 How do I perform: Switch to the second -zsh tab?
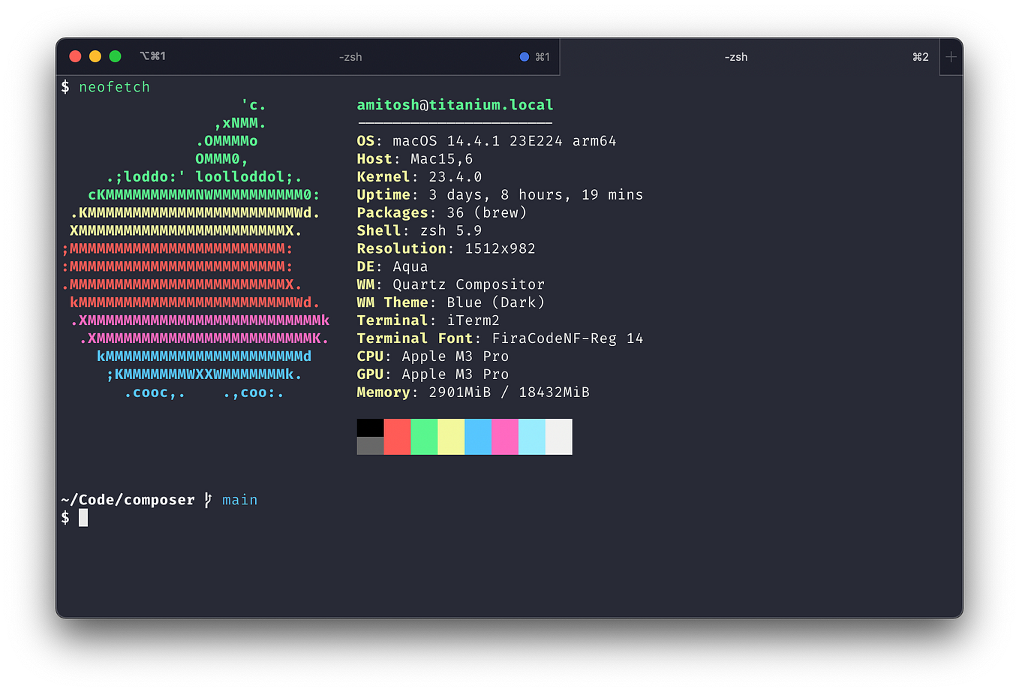coord(736,56)
